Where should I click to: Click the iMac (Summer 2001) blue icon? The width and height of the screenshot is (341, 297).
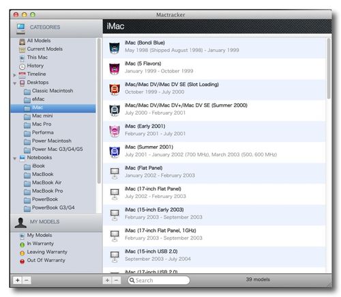tap(115, 152)
